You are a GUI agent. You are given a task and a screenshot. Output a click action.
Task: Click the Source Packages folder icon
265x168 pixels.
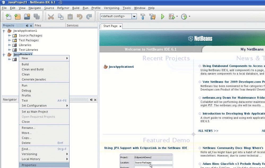tap(15, 35)
